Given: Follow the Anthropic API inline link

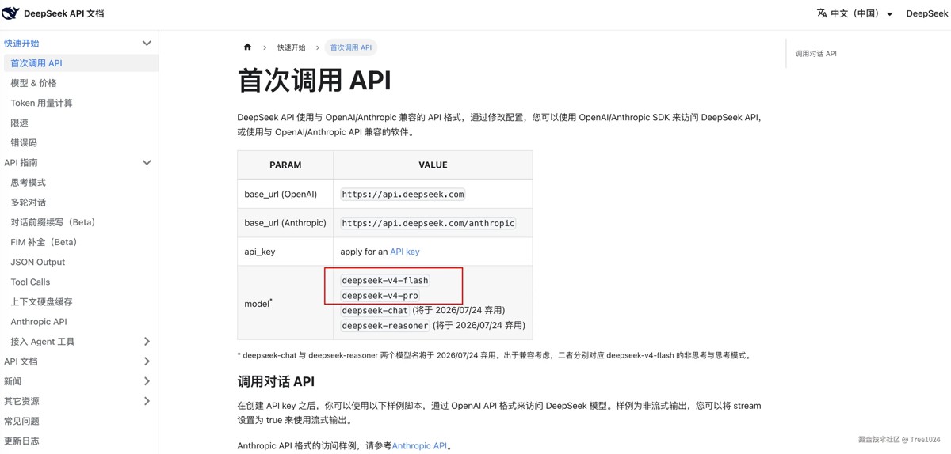Looking at the screenshot, I should [419, 446].
